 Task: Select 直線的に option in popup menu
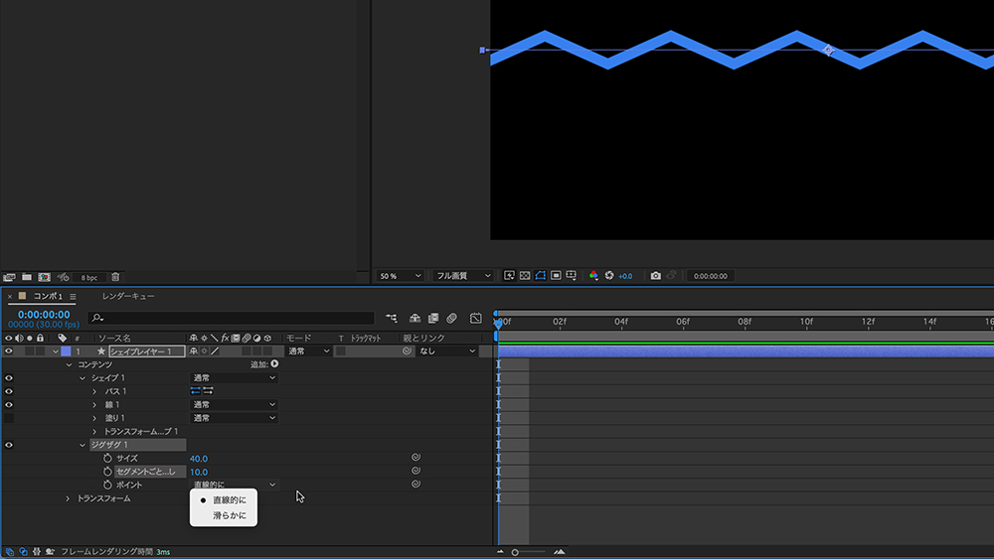[229, 499]
